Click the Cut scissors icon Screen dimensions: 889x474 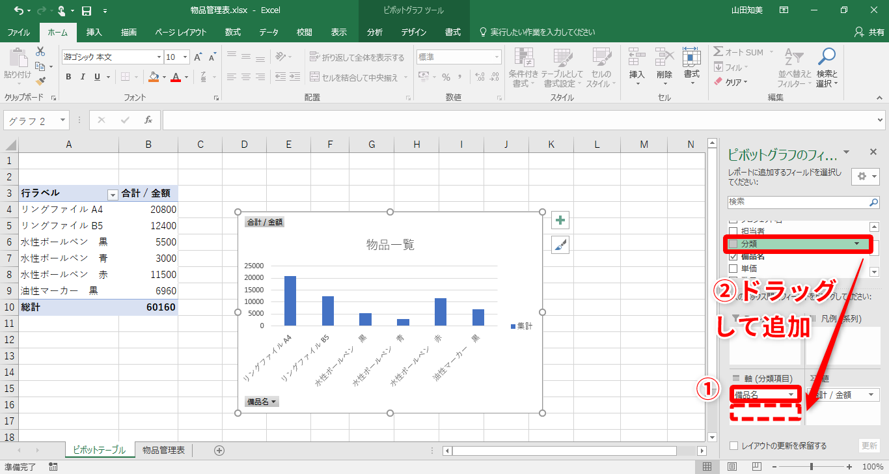coord(40,51)
